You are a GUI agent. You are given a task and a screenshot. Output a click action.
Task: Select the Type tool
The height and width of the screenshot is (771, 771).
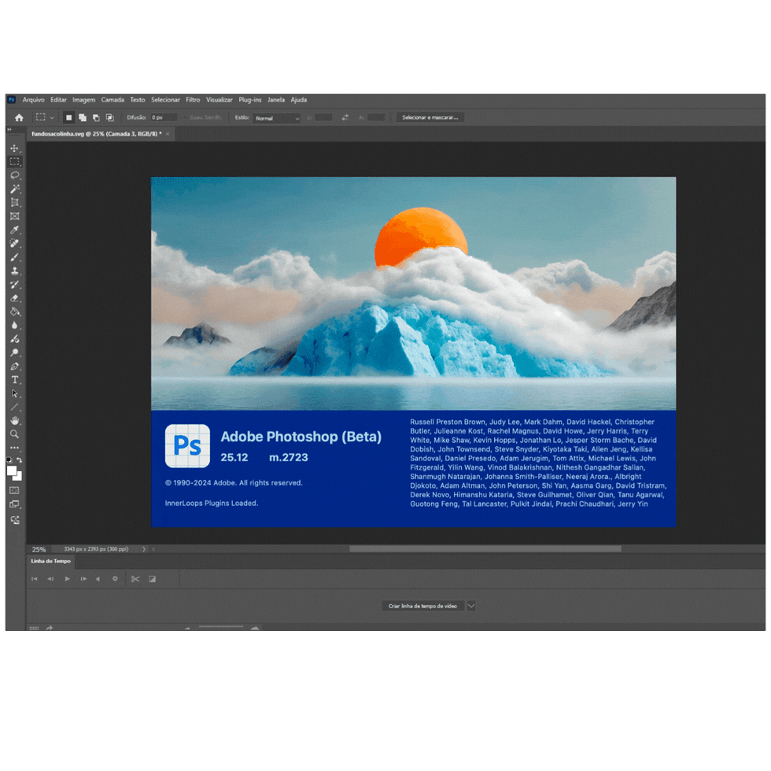pos(14,379)
